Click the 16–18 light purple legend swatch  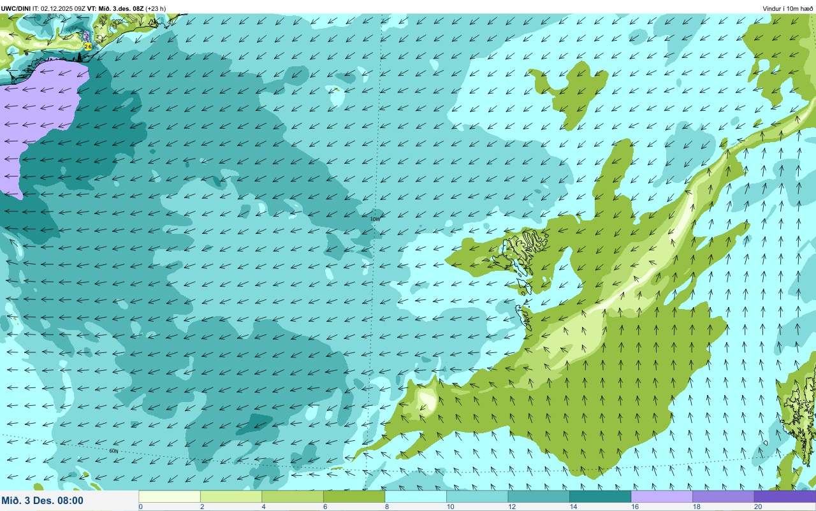[662, 496]
